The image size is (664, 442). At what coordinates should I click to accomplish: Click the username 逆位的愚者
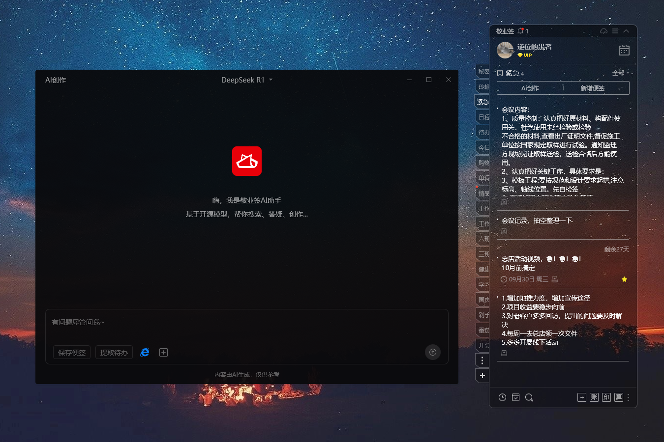coord(534,47)
